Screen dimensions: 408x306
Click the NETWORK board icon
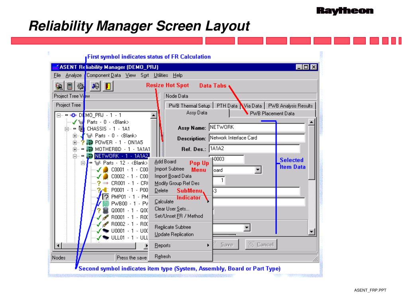[x=90, y=156]
